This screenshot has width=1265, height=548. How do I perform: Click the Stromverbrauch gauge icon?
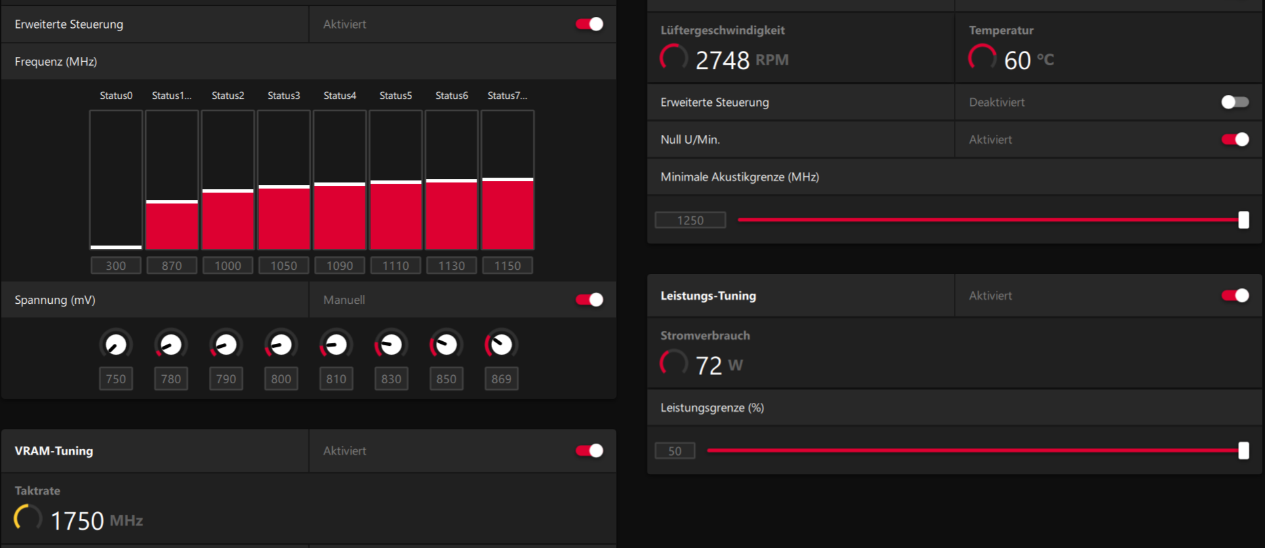click(674, 364)
